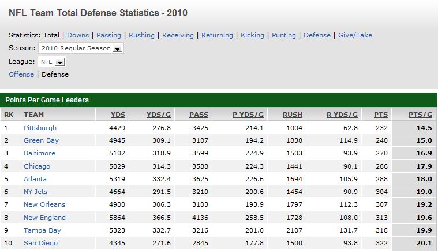Sort table by PASS column

point(199,115)
